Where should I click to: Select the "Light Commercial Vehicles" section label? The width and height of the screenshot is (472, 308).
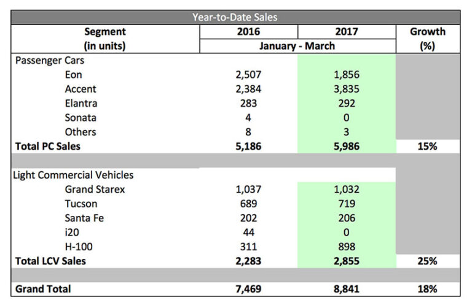[x=73, y=175]
